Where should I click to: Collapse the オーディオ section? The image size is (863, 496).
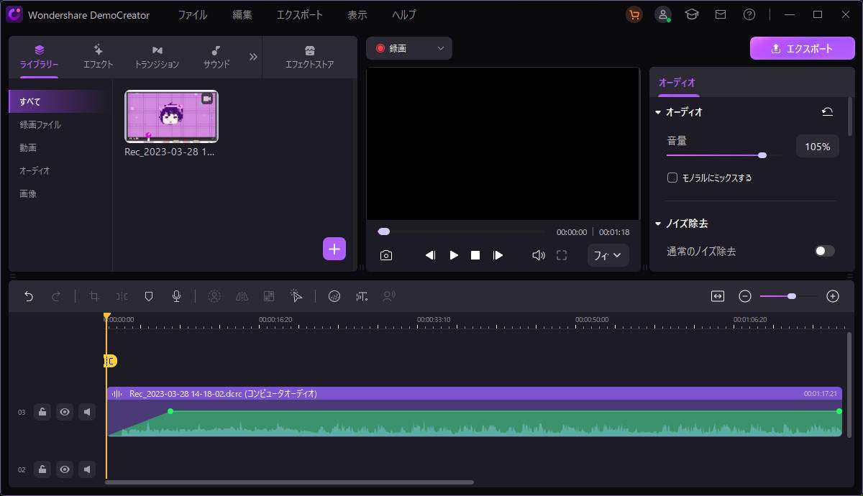coord(658,113)
